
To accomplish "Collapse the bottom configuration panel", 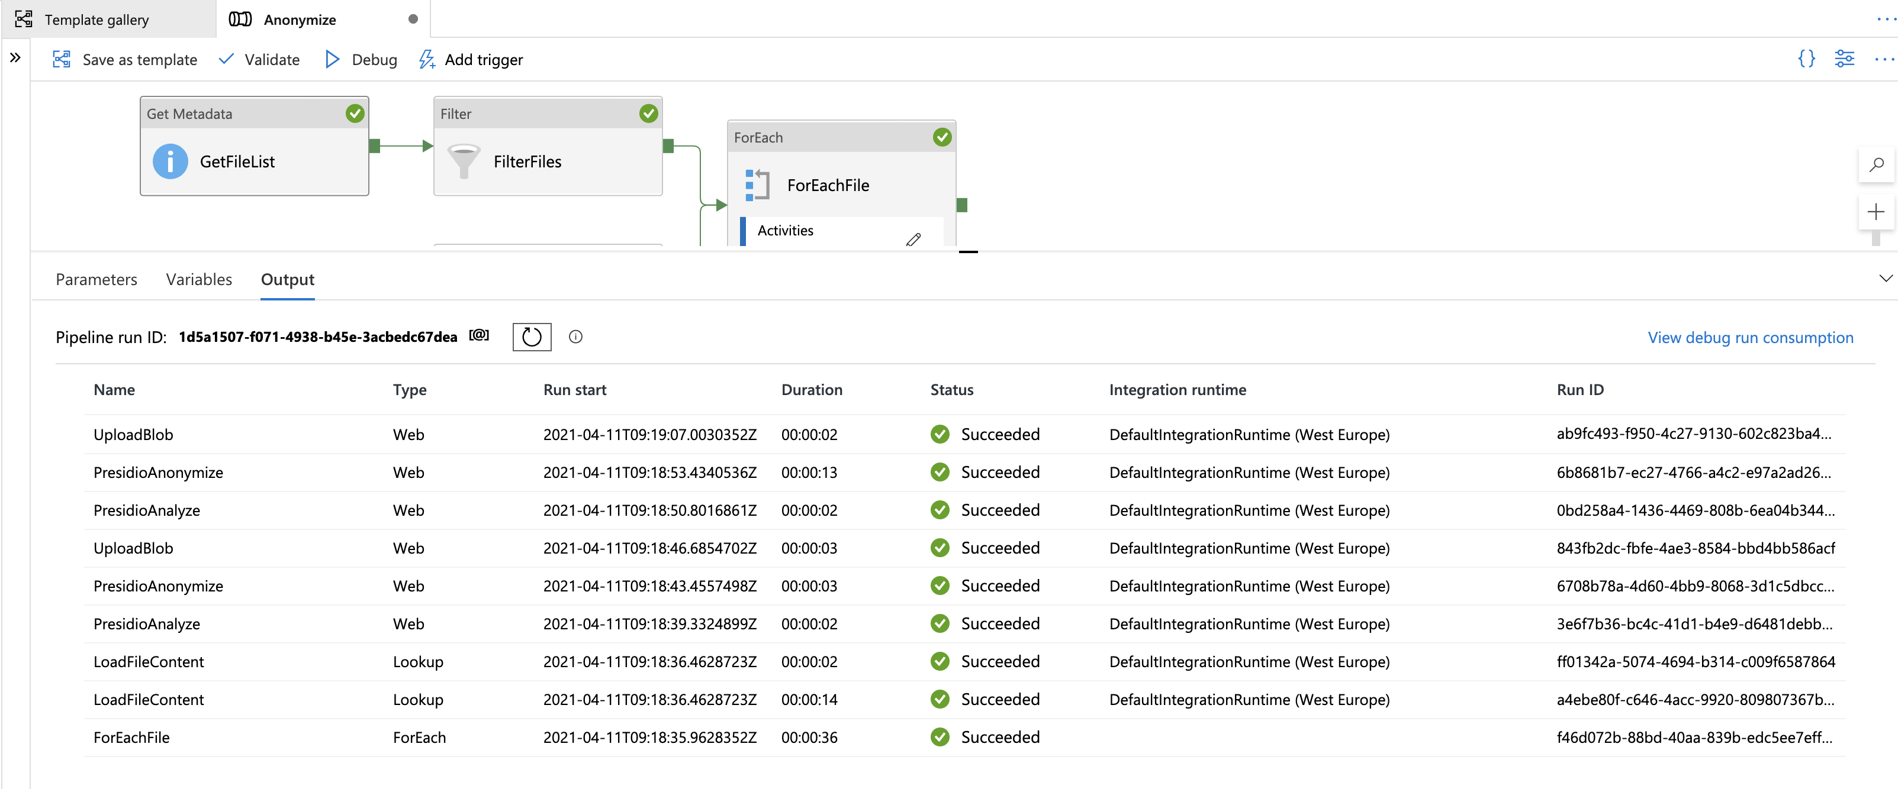I will coord(1885,278).
